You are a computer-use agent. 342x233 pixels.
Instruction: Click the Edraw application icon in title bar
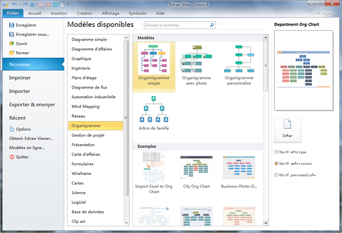click(x=6, y=5)
